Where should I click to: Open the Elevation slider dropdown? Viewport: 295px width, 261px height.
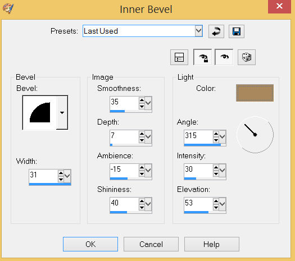[x=223, y=204]
